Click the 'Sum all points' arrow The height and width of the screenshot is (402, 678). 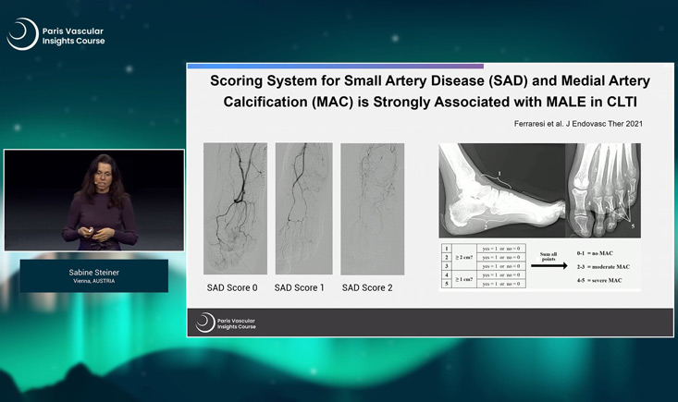pos(549,265)
